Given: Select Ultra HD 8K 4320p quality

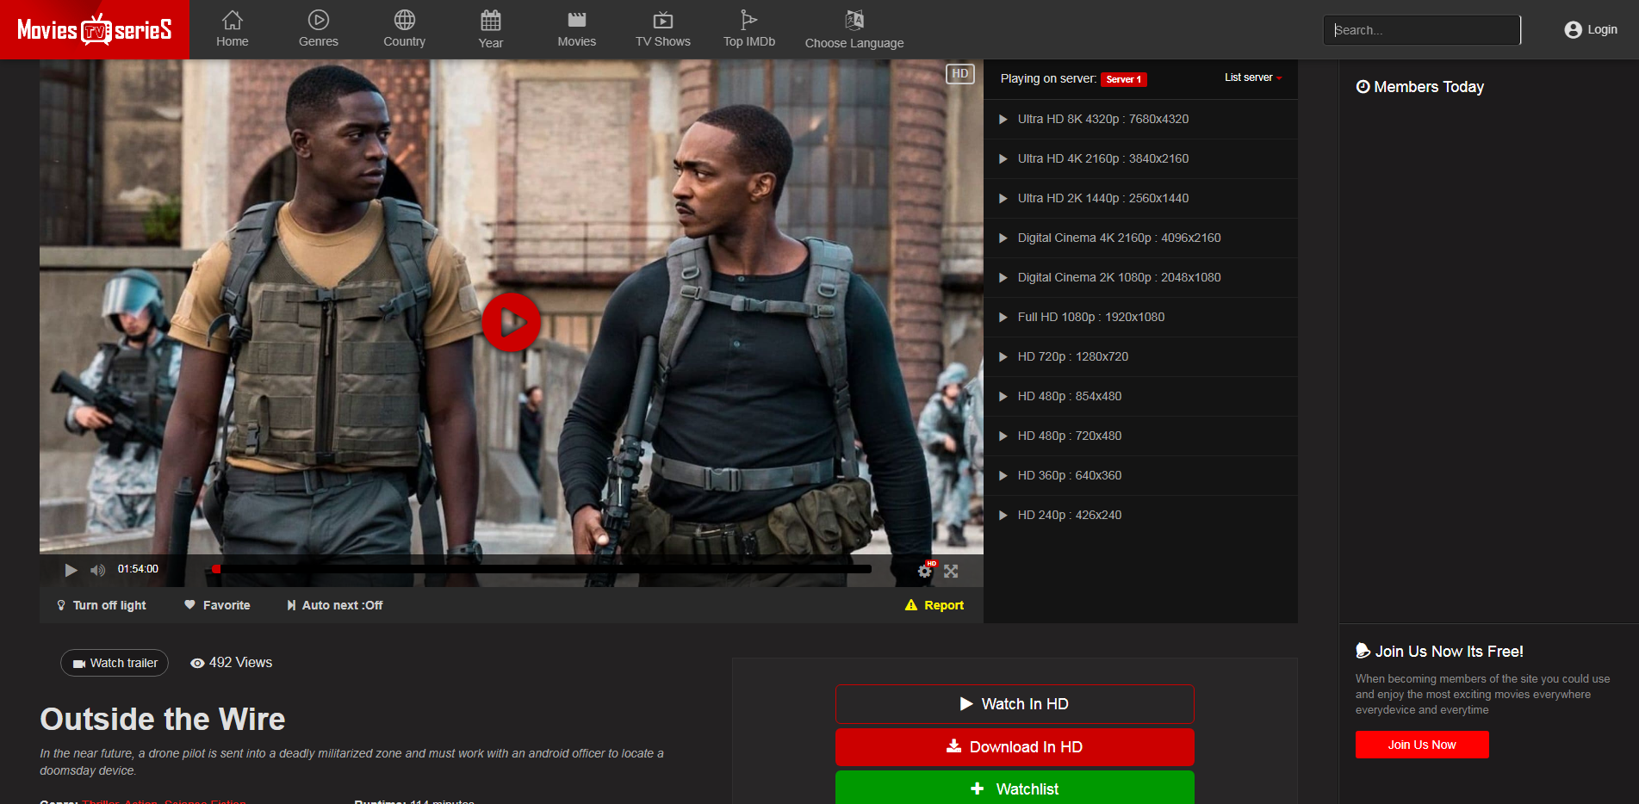Looking at the screenshot, I should click(1140, 119).
